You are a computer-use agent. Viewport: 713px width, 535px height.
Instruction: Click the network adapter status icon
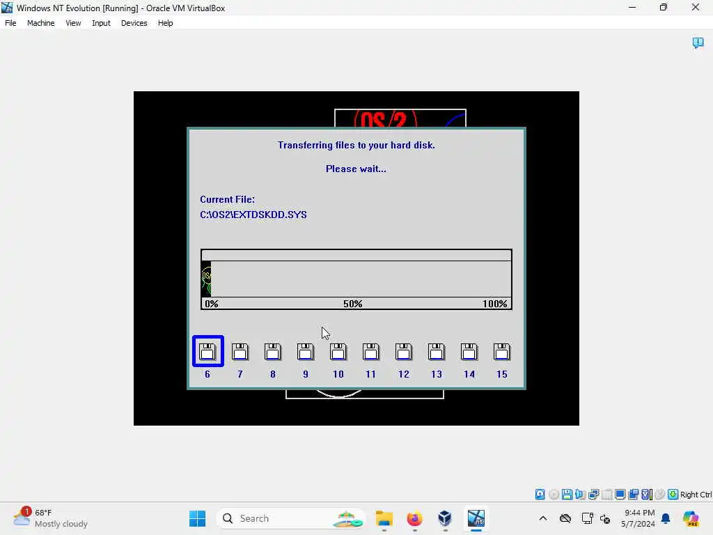coord(593,494)
